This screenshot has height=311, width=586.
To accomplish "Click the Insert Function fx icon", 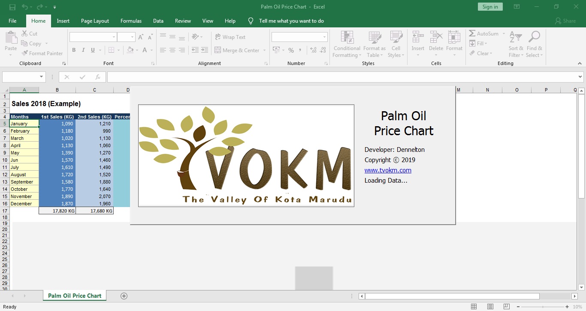I will point(98,77).
